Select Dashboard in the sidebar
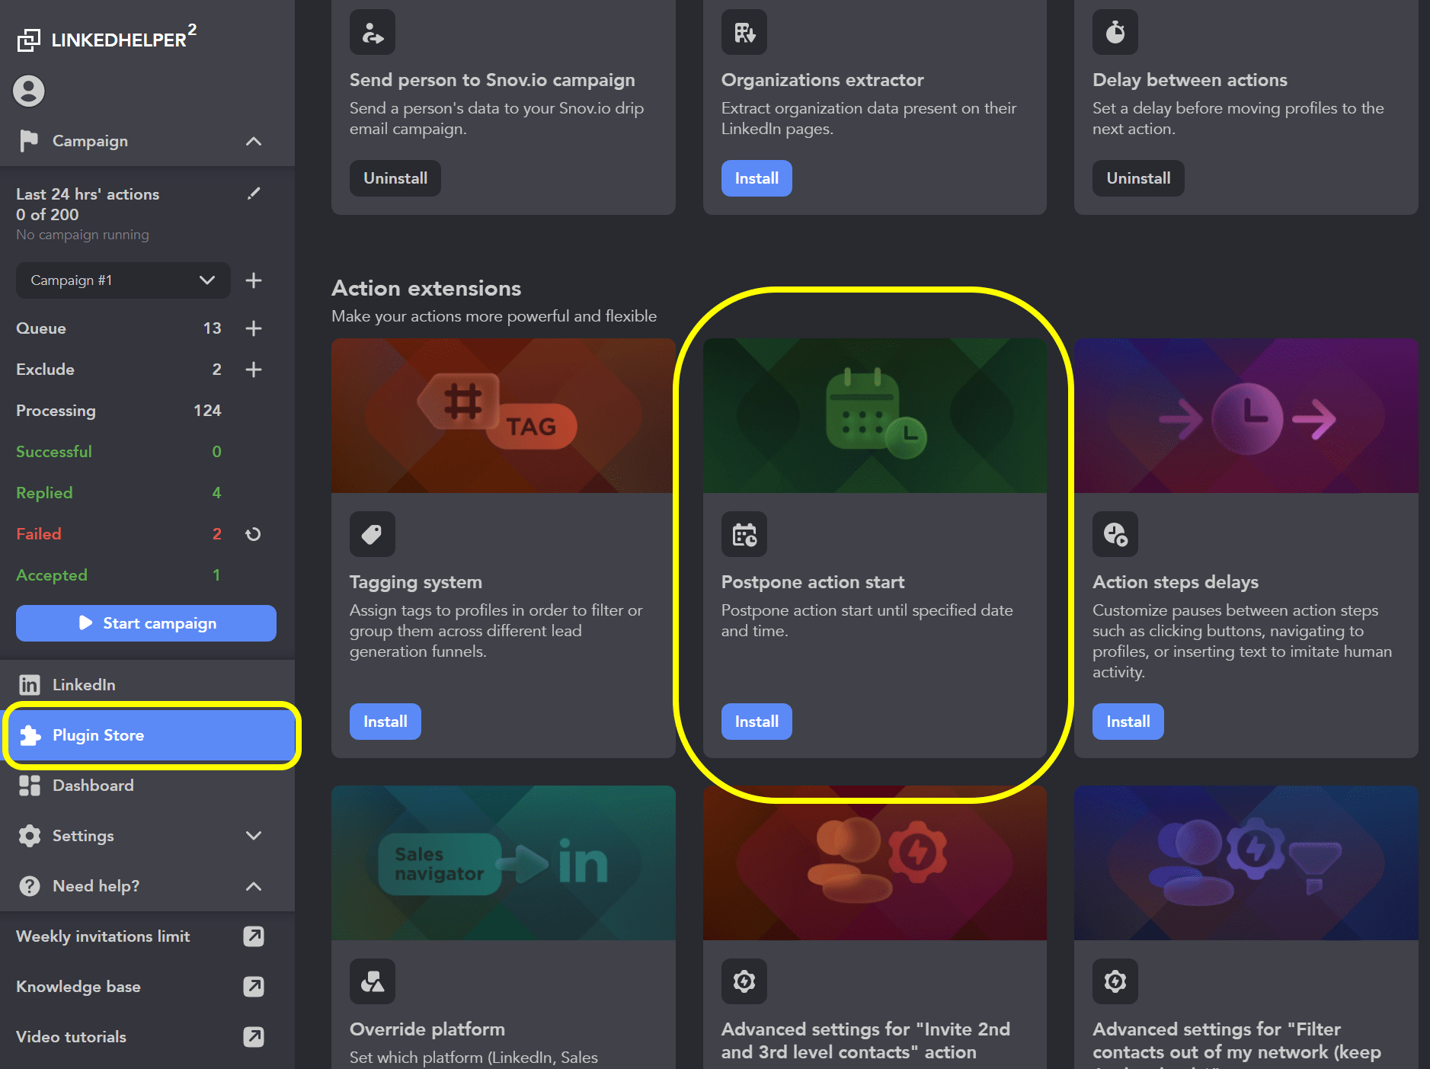This screenshot has width=1430, height=1069. point(93,786)
